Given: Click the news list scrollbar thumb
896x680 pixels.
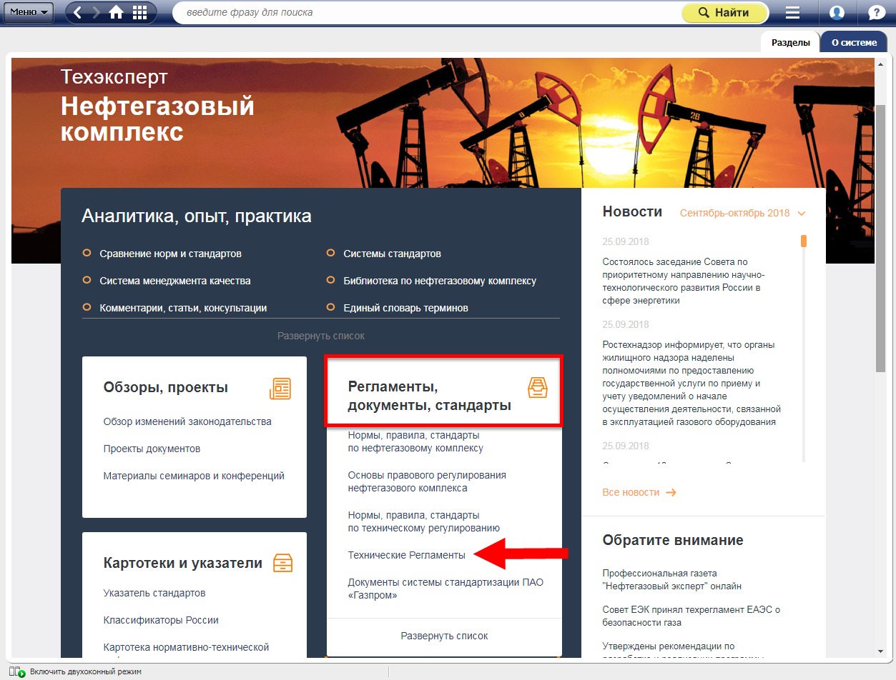Looking at the screenshot, I should click(x=804, y=241).
